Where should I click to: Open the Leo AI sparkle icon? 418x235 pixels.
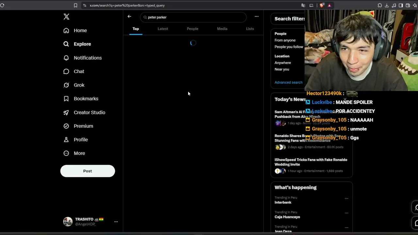click(x=415, y=5)
